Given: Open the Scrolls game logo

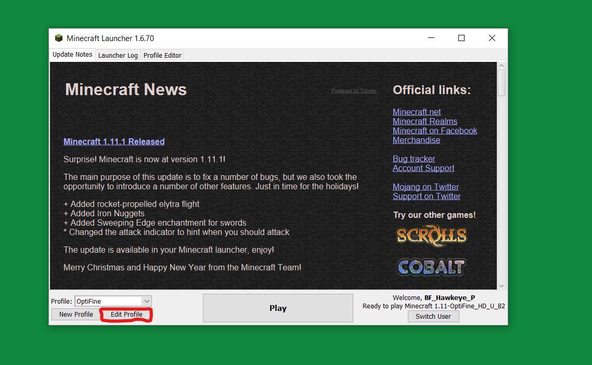Looking at the screenshot, I should pyautogui.click(x=432, y=236).
